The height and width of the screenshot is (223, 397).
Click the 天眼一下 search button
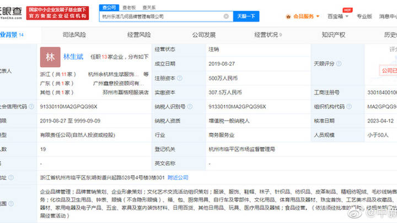pyautogui.click(x=246, y=17)
